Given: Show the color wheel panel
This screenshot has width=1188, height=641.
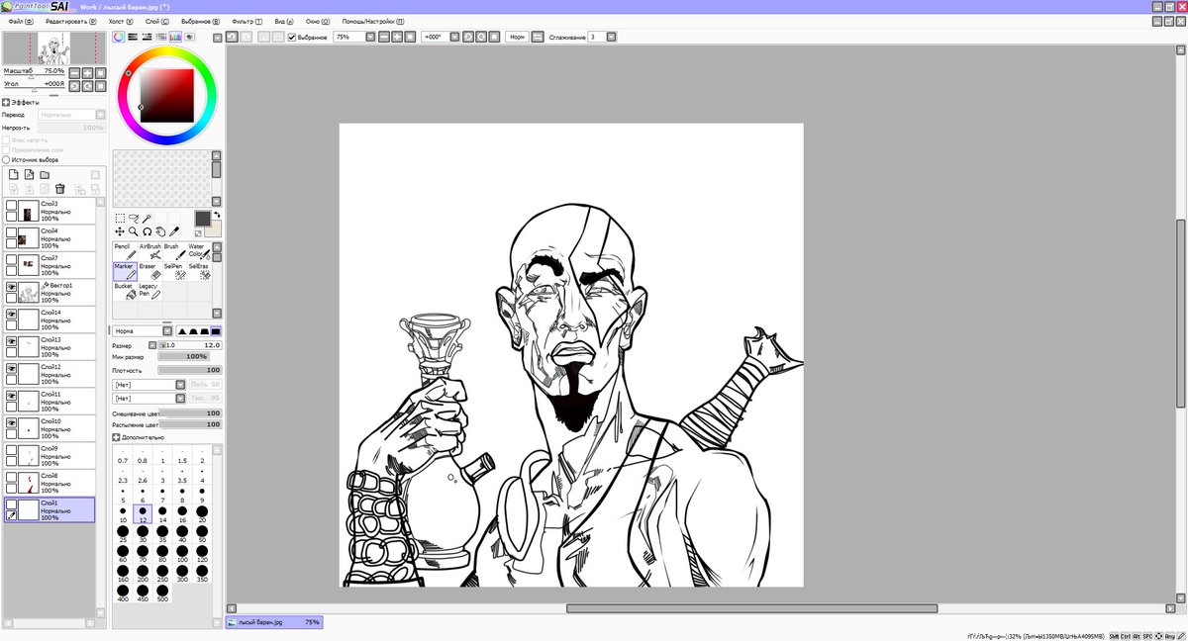Looking at the screenshot, I should click(118, 37).
